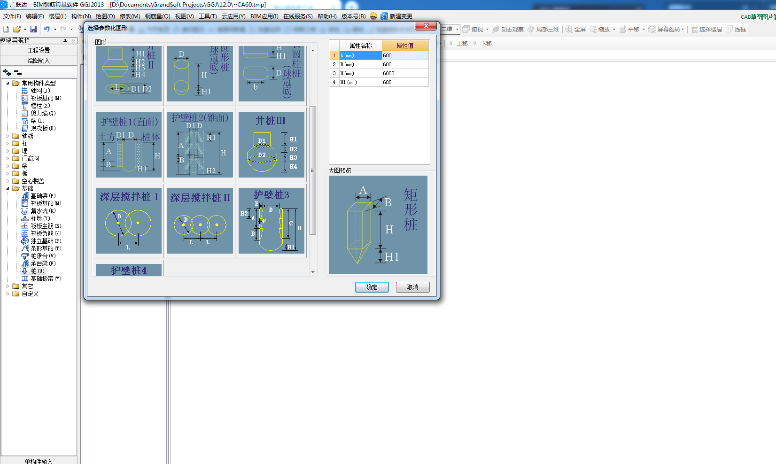
Task: Pin the 模块导航栏 panel
Action: point(65,41)
